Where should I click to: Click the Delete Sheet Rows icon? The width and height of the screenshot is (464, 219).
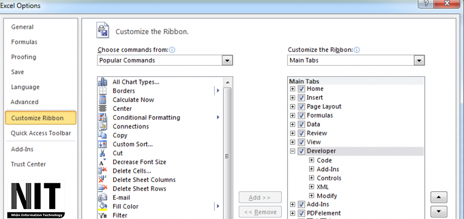pos(103,188)
